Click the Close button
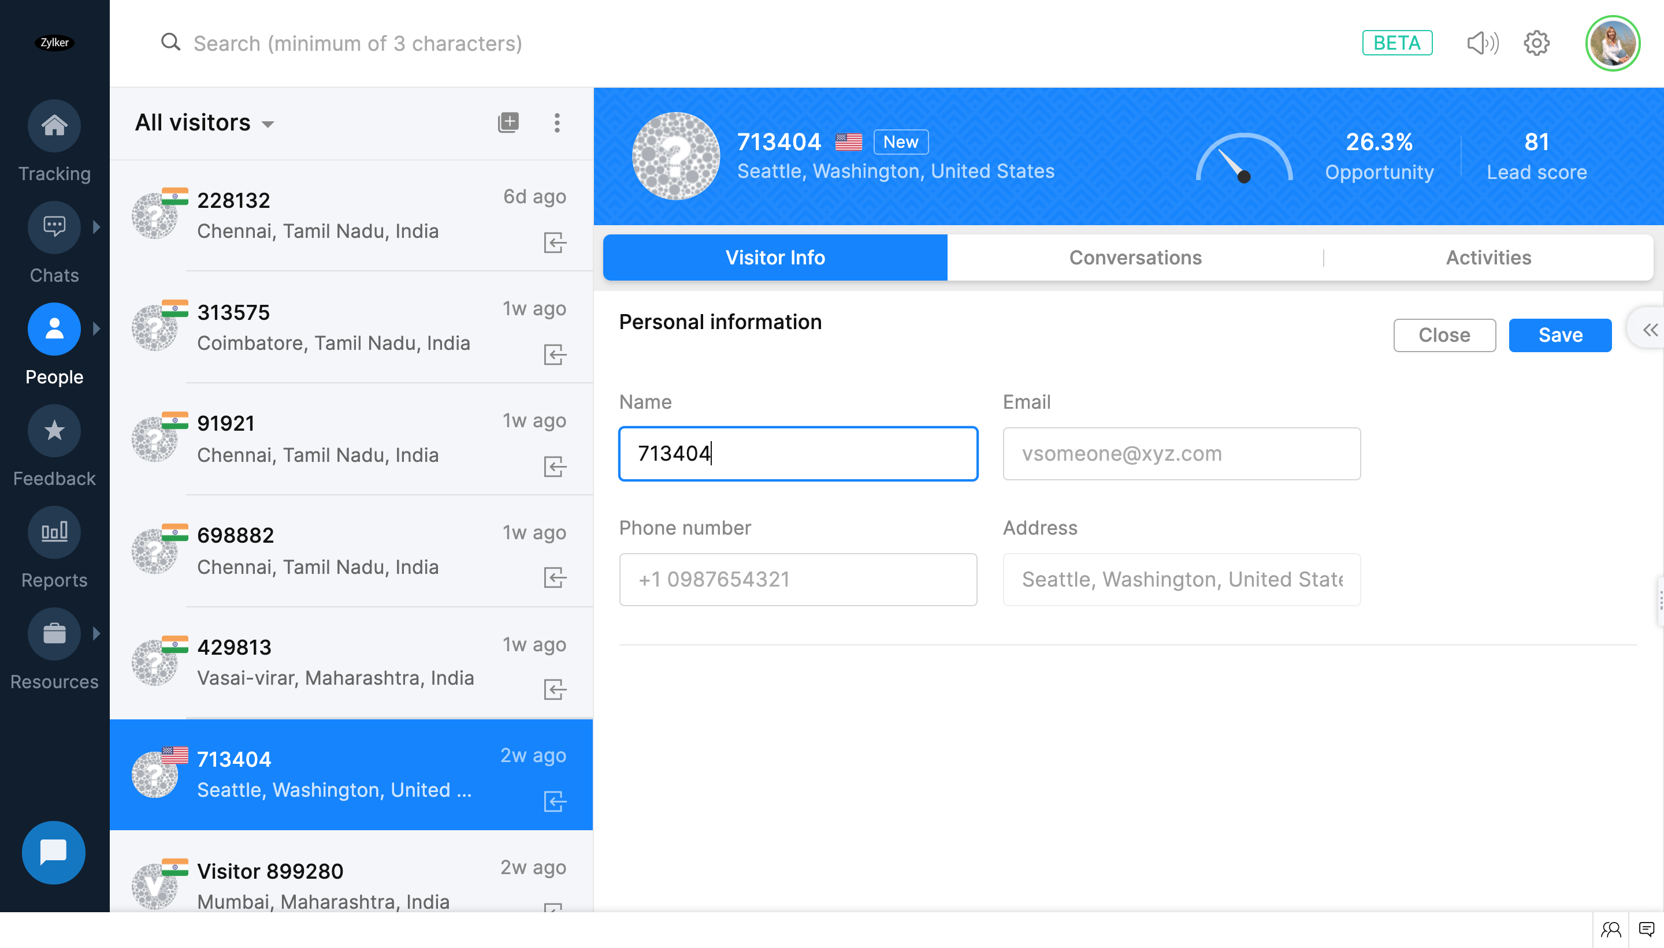 [1444, 335]
